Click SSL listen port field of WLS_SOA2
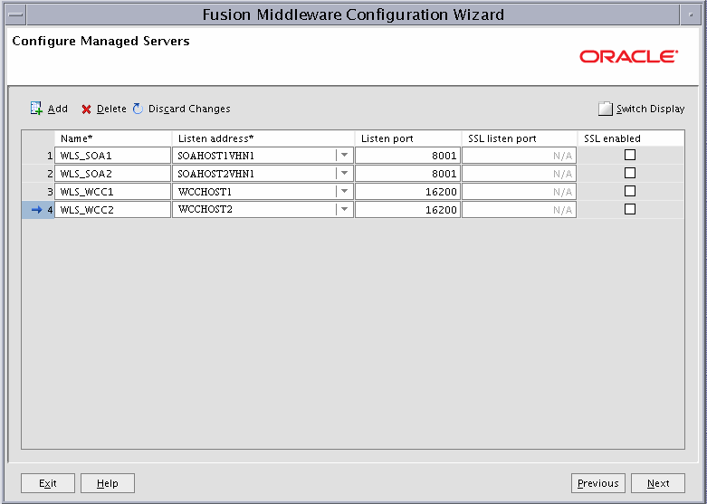 (519, 173)
